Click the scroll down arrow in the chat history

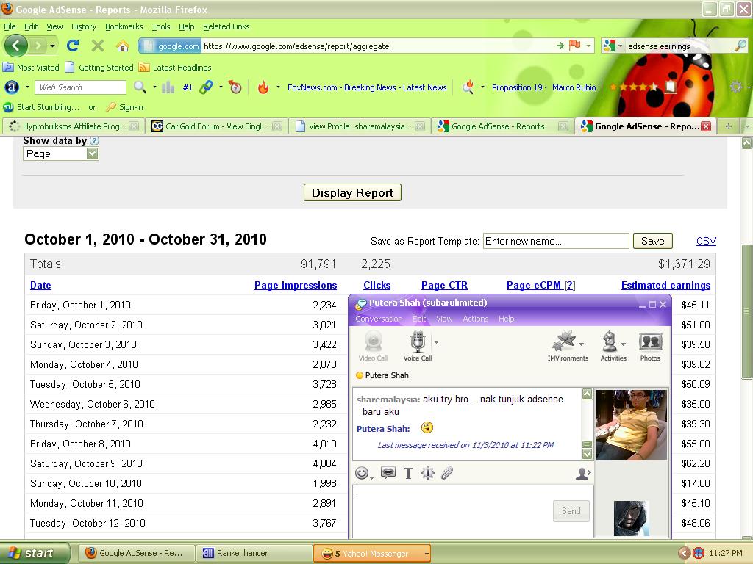[x=587, y=453]
